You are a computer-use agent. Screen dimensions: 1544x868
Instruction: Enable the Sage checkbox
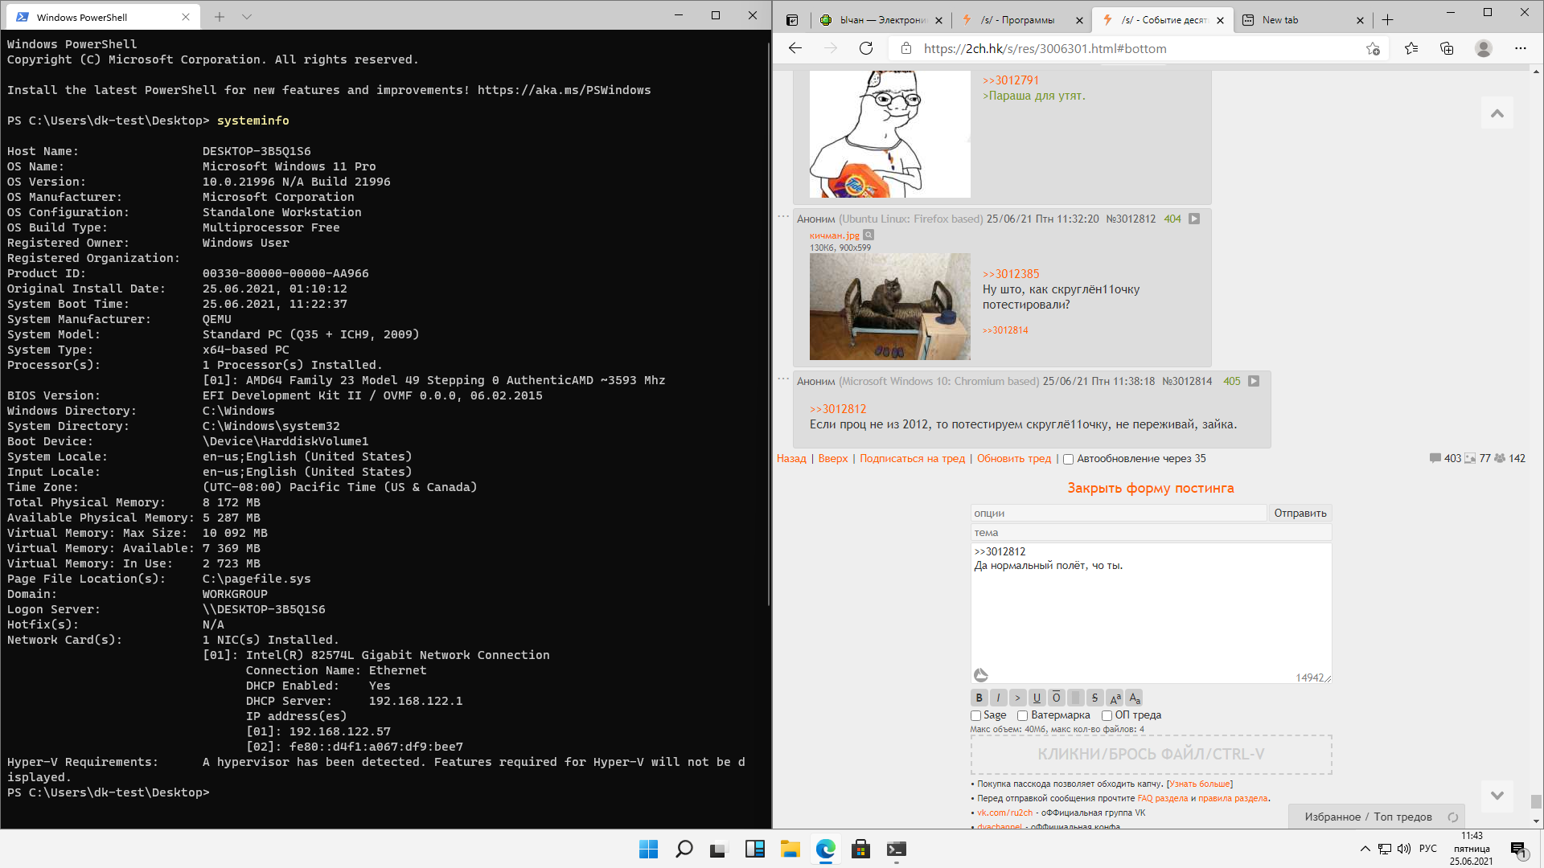point(975,715)
